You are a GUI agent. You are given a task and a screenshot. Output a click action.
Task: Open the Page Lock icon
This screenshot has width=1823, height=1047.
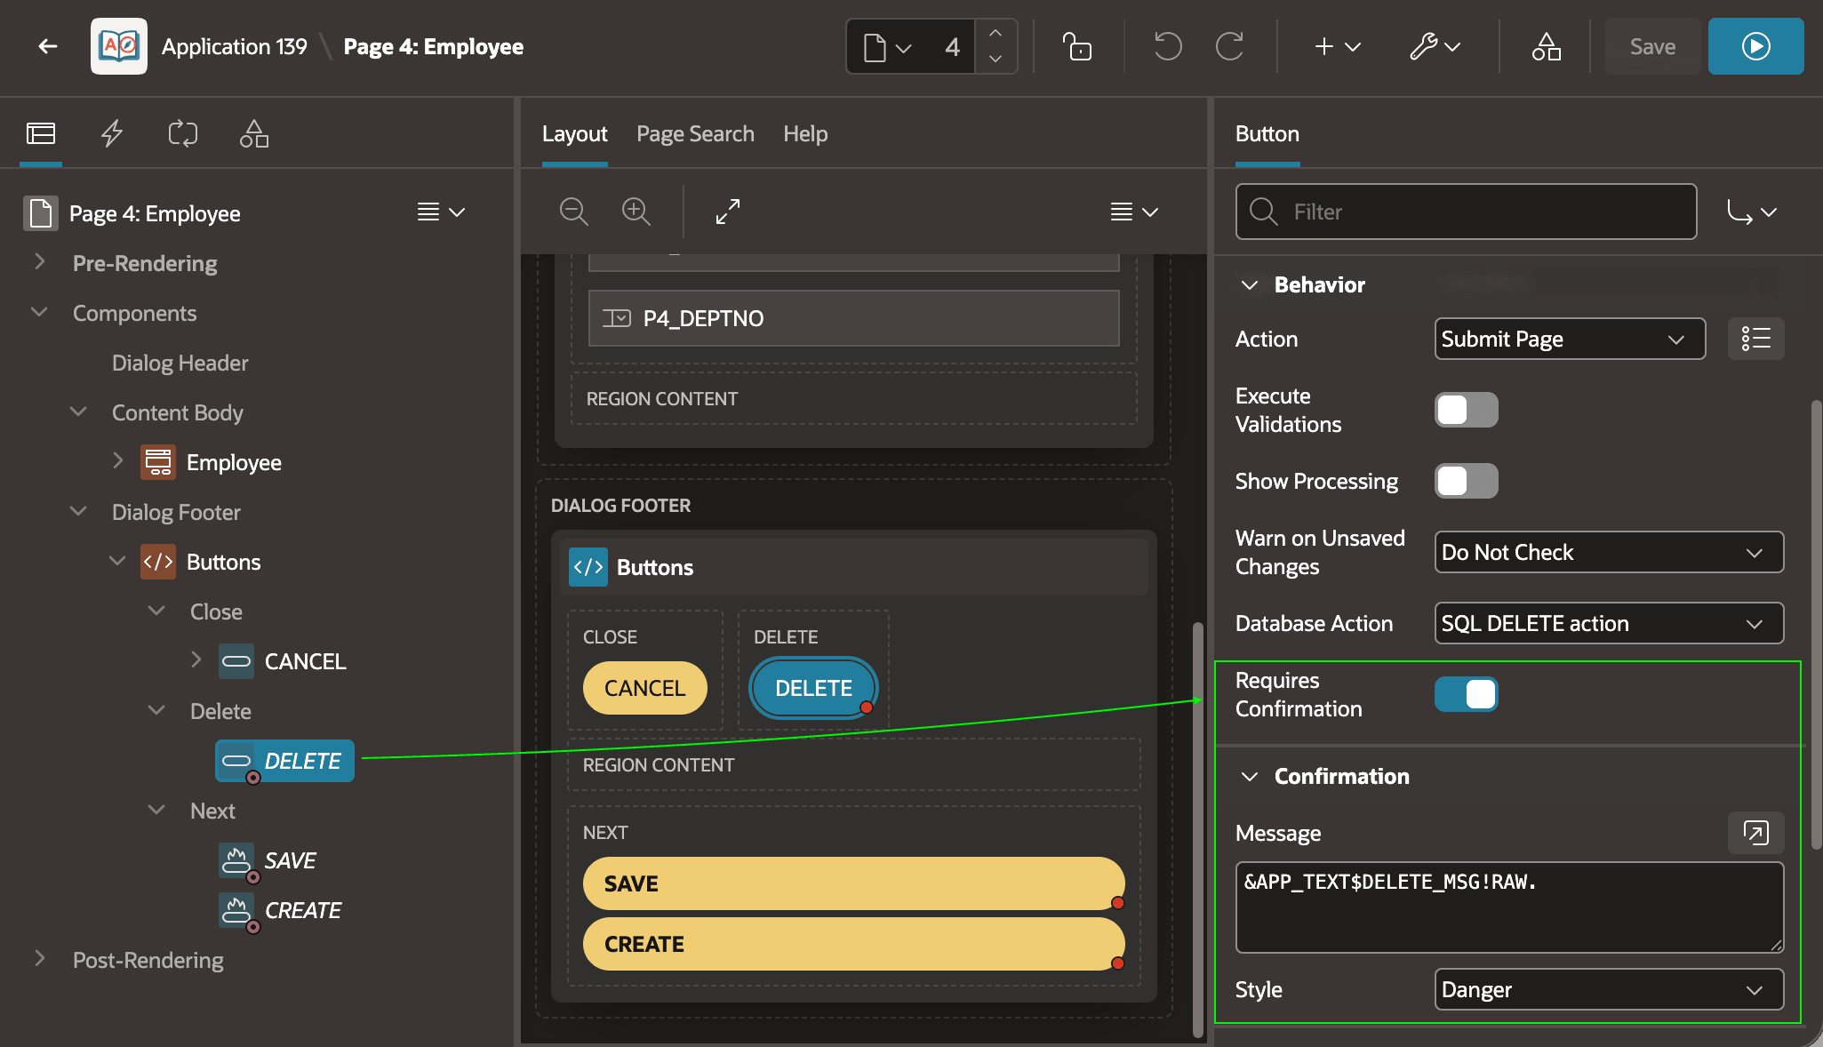click(1077, 46)
